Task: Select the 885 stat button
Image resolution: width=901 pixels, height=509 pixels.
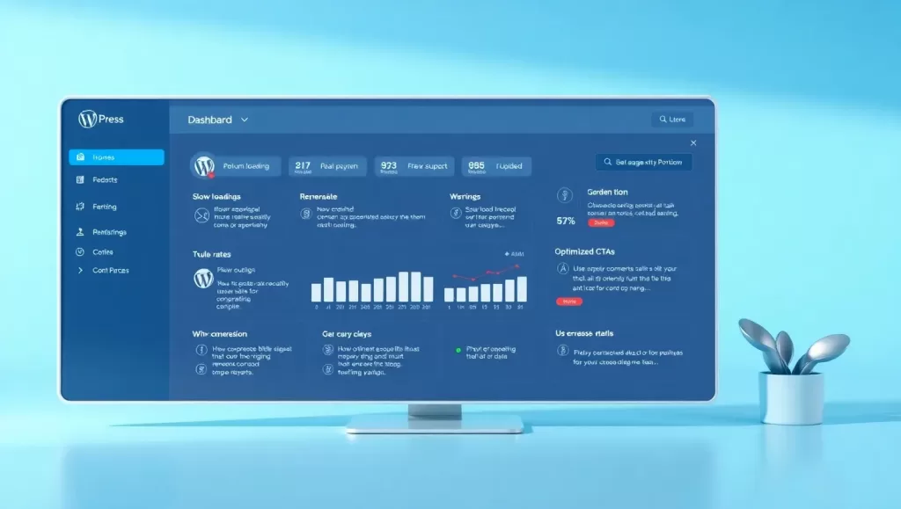Action: (x=496, y=166)
